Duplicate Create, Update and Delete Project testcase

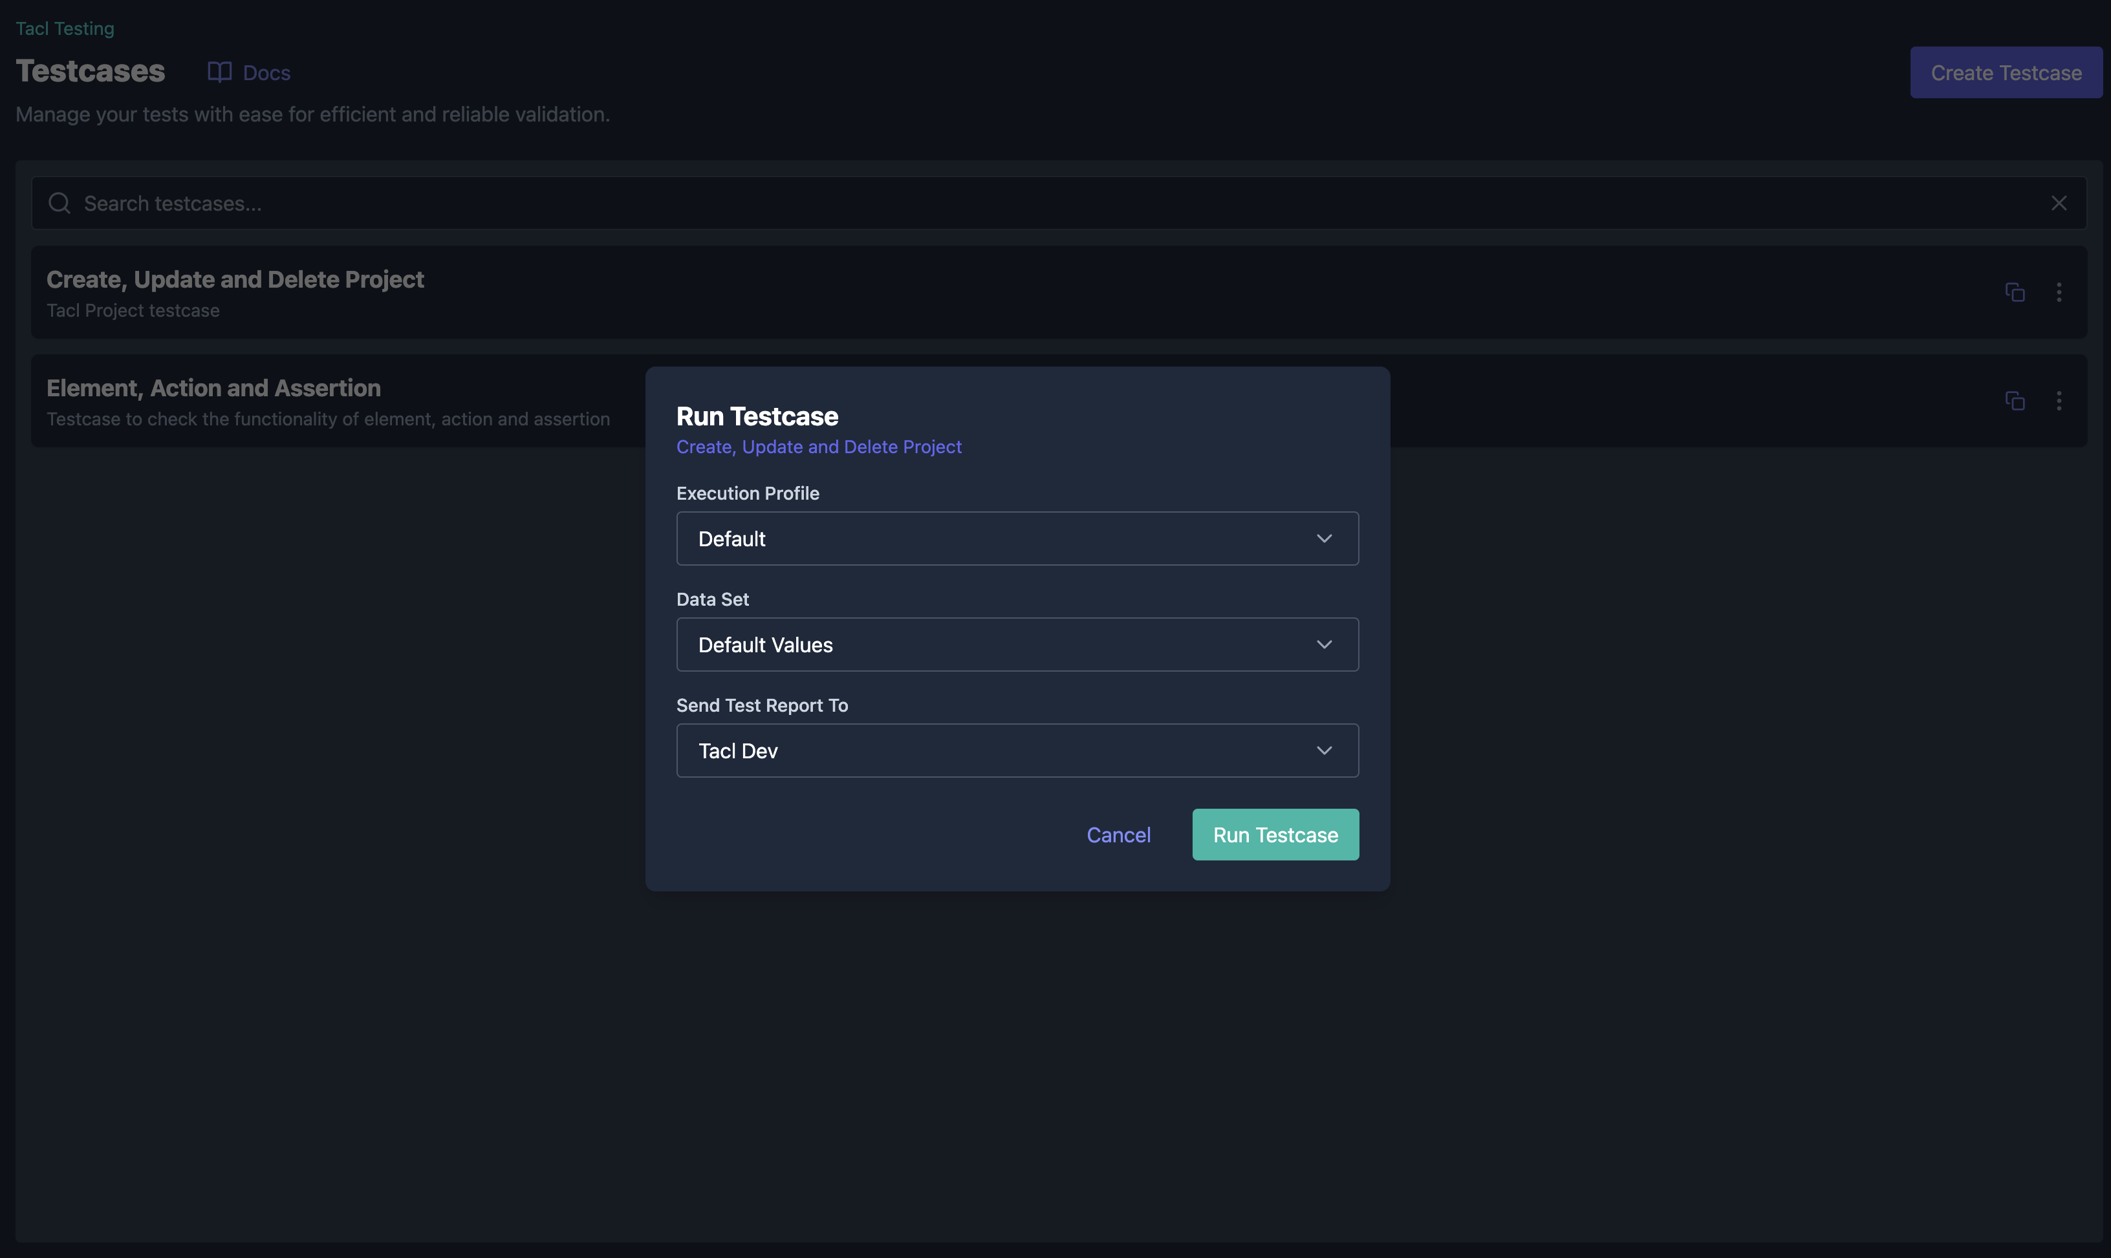(x=2015, y=292)
